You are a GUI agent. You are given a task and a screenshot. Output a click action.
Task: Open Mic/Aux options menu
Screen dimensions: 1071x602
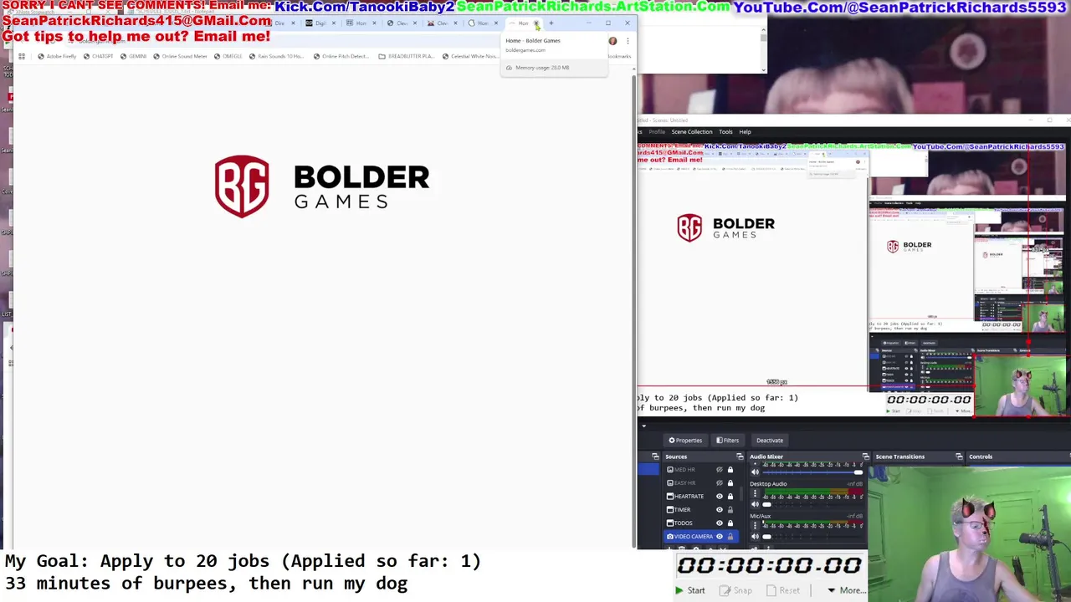tap(755, 527)
